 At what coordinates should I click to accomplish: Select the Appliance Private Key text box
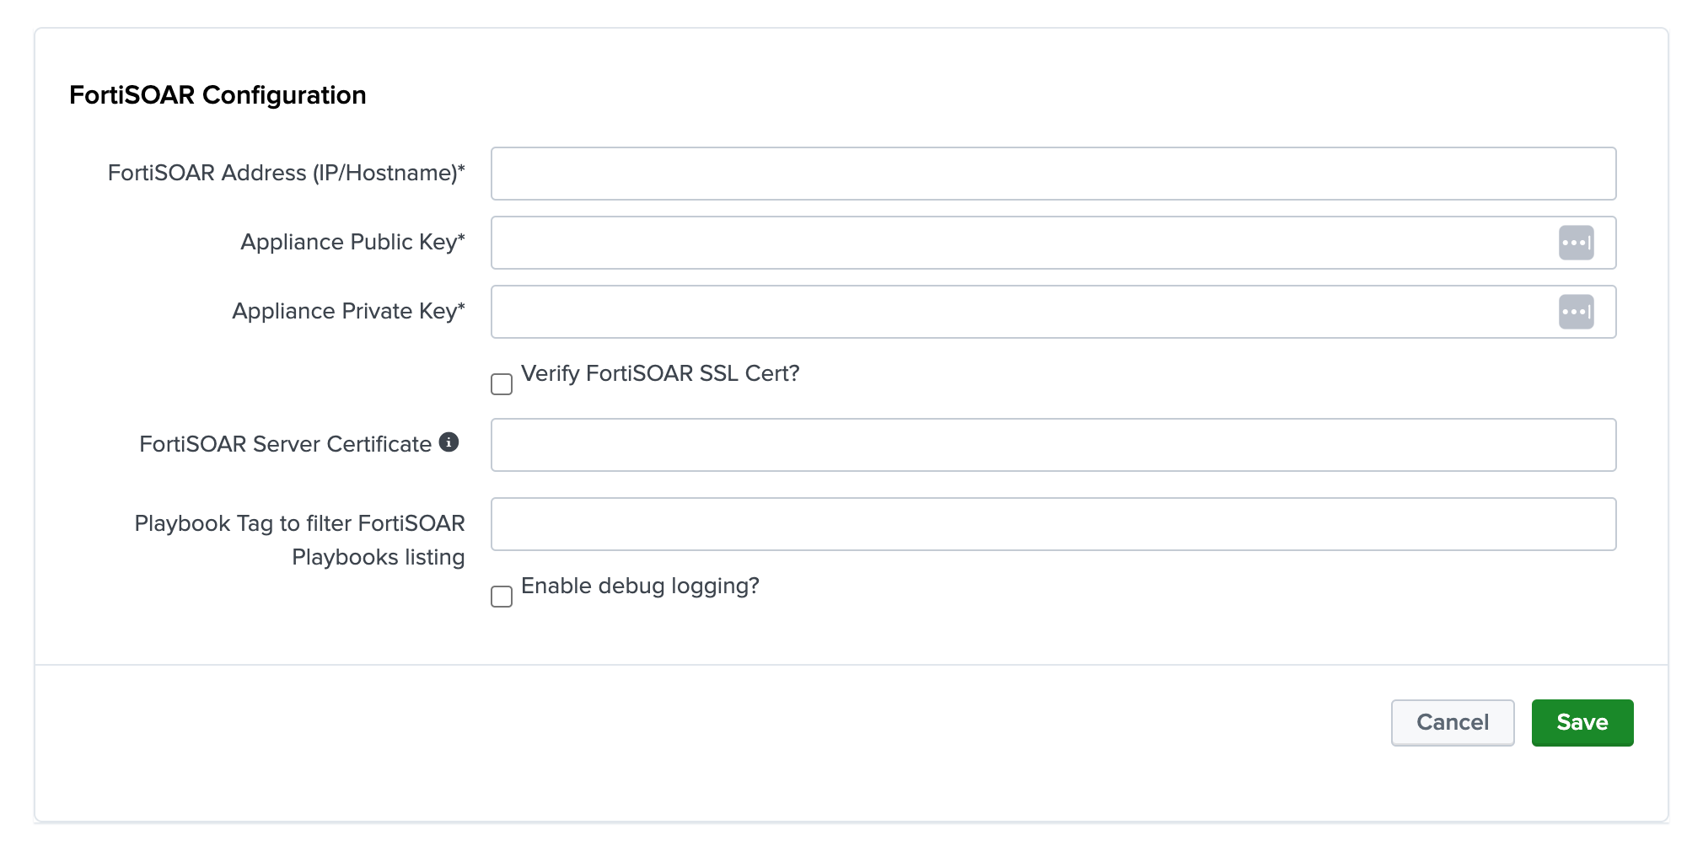[1020, 312]
